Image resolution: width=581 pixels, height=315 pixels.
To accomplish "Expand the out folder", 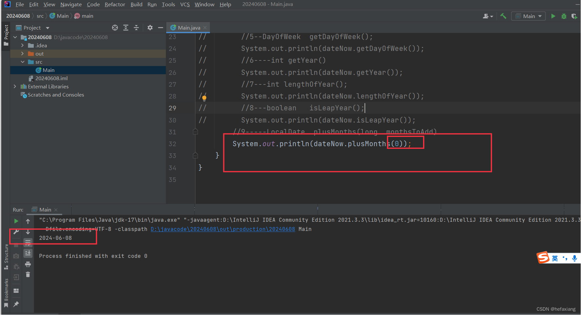I will [22, 54].
